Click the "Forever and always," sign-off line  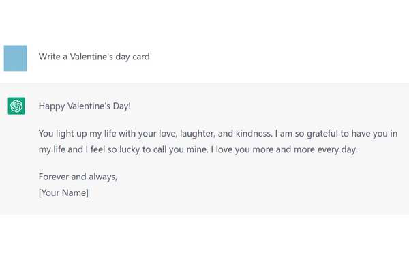pos(78,177)
